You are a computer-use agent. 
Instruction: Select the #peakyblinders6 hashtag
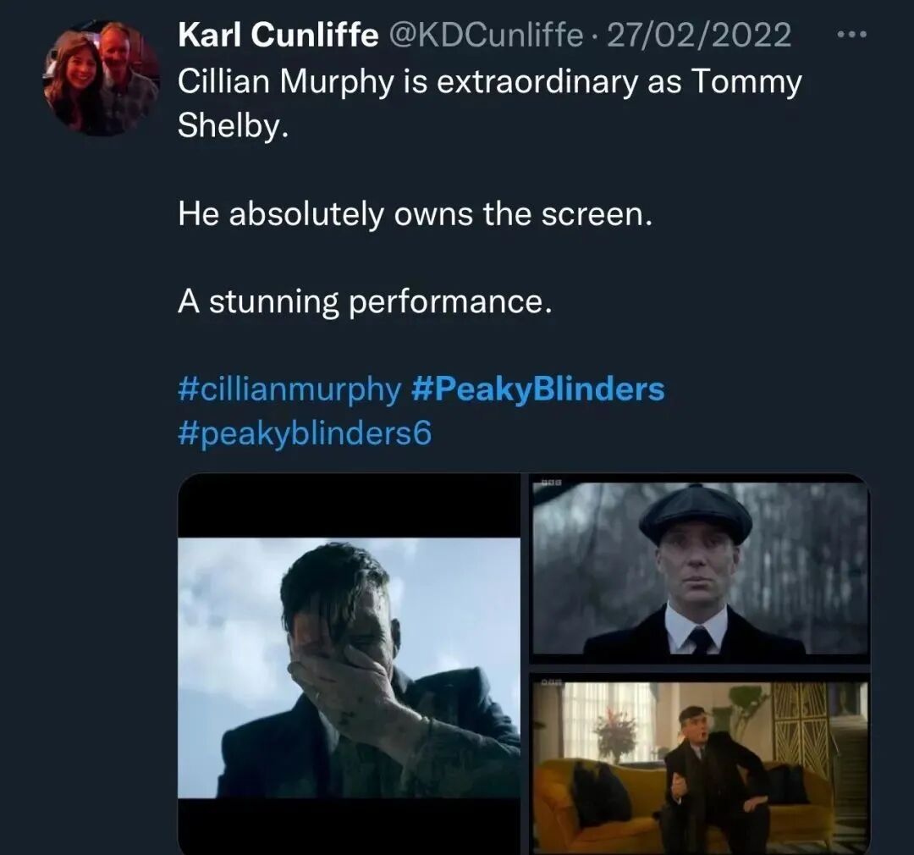(x=305, y=433)
